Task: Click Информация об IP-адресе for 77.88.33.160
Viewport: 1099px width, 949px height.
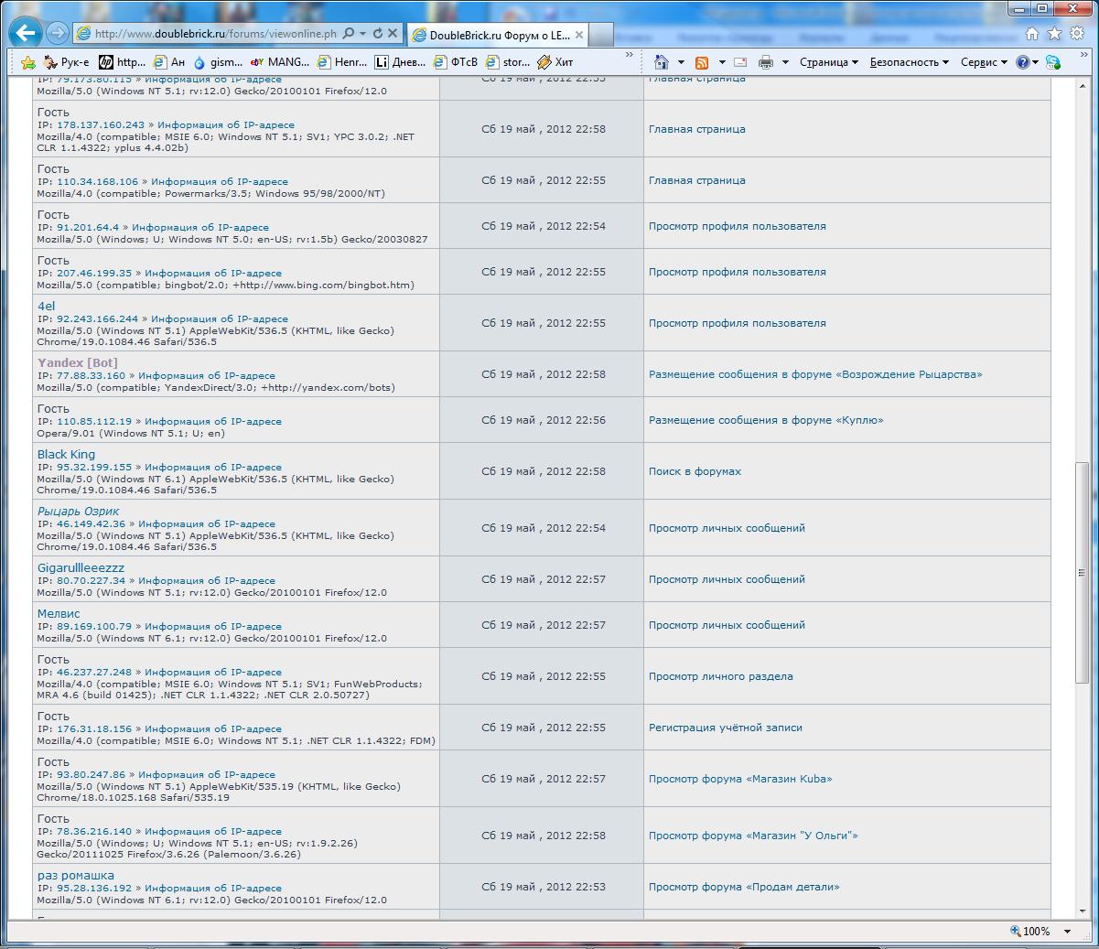Action: click(207, 376)
